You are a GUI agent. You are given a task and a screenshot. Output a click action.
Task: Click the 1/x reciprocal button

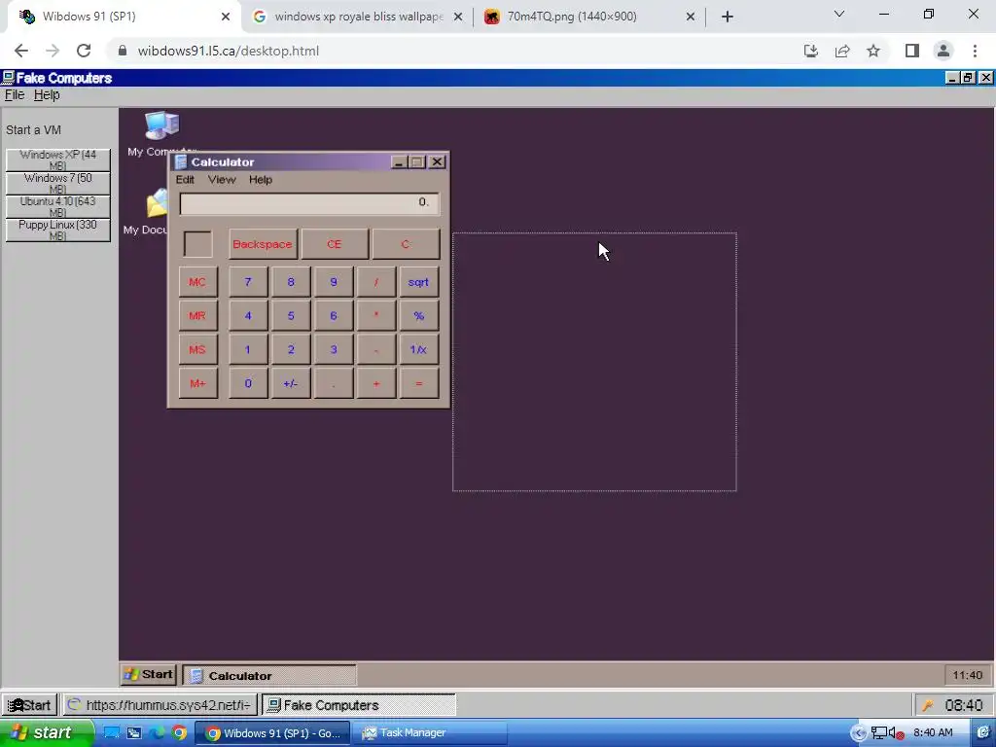point(418,349)
